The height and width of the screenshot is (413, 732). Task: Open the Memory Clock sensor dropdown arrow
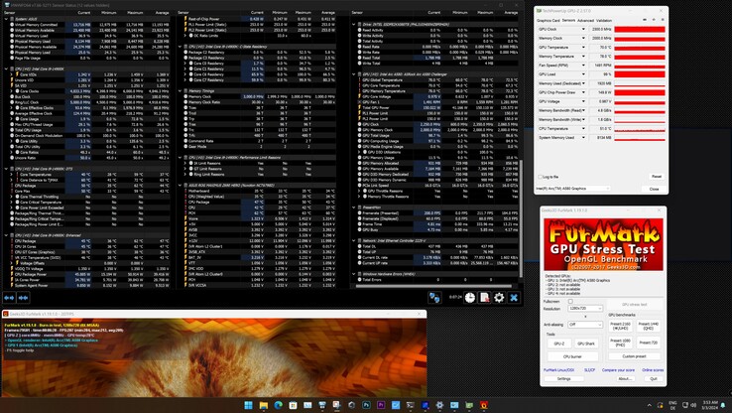(x=583, y=39)
